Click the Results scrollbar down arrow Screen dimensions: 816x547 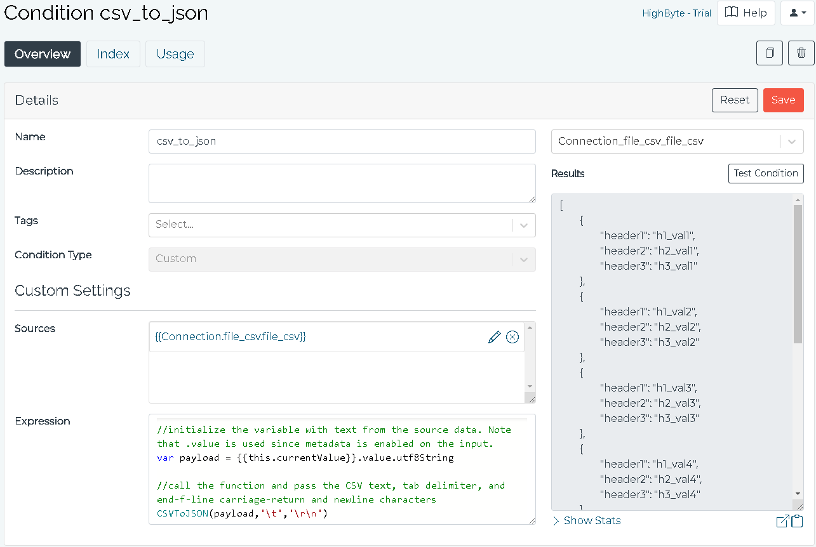pyautogui.click(x=798, y=494)
